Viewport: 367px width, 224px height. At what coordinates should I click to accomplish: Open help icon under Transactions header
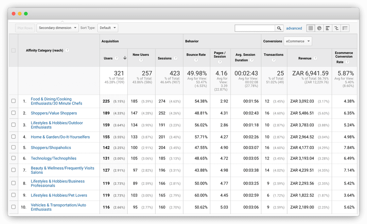pos(273,60)
